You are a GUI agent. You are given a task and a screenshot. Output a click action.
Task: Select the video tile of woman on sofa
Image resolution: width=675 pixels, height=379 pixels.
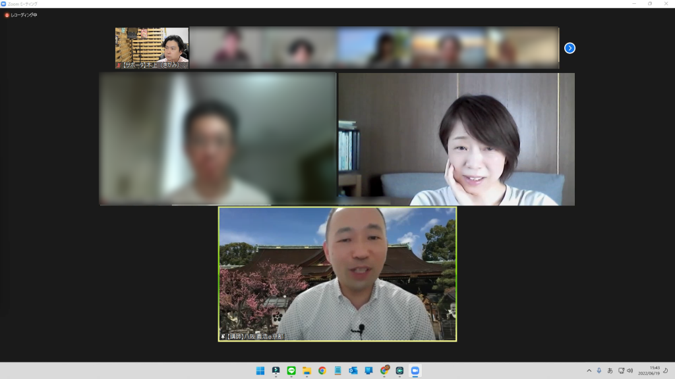click(x=456, y=139)
